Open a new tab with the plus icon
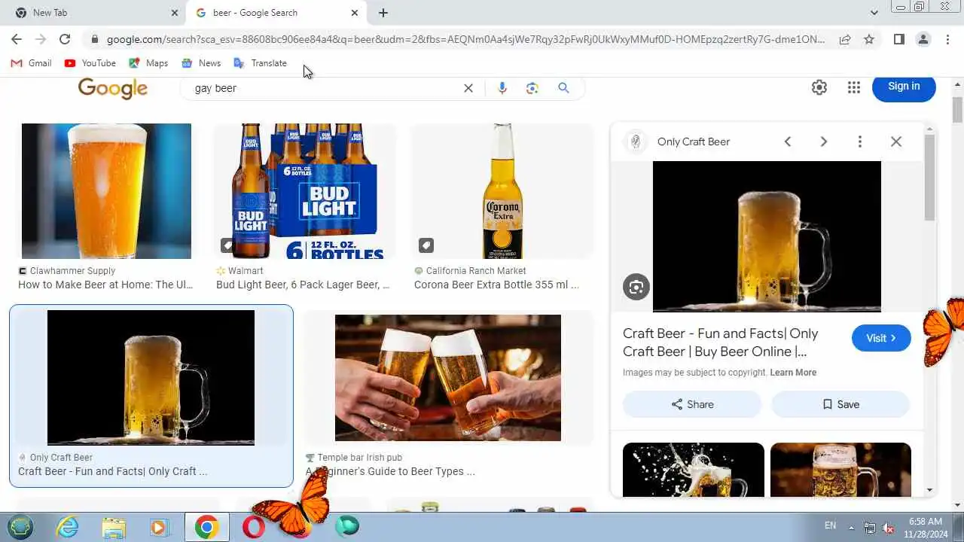964x542 pixels. [x=383, y=13]
